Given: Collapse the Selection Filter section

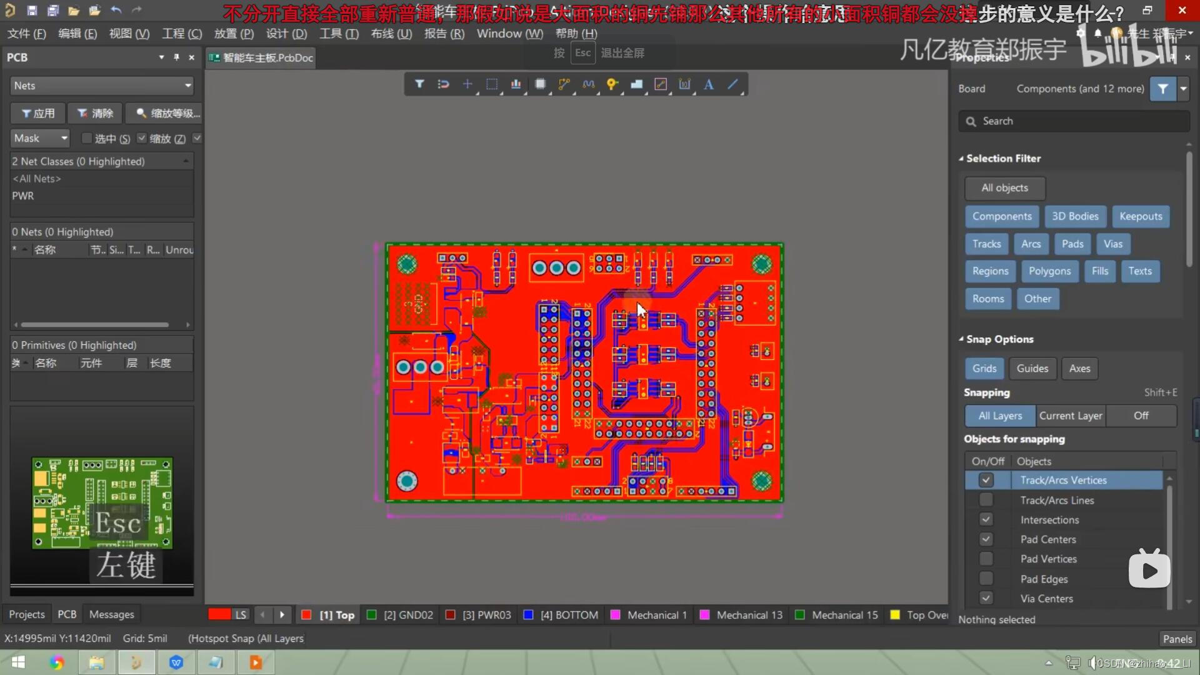Looking at the screenshot, I should 962,158.
